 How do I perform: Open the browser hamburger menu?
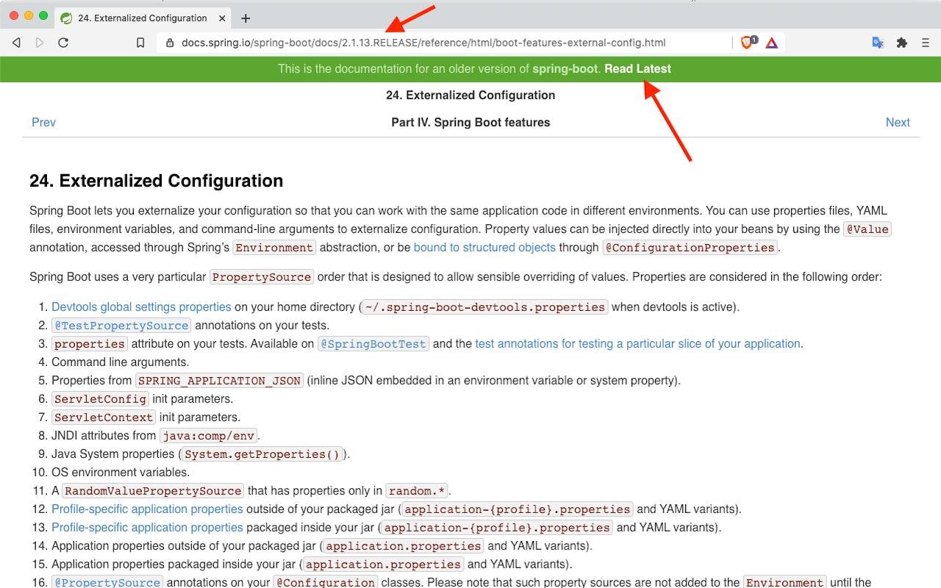[926, 43]
